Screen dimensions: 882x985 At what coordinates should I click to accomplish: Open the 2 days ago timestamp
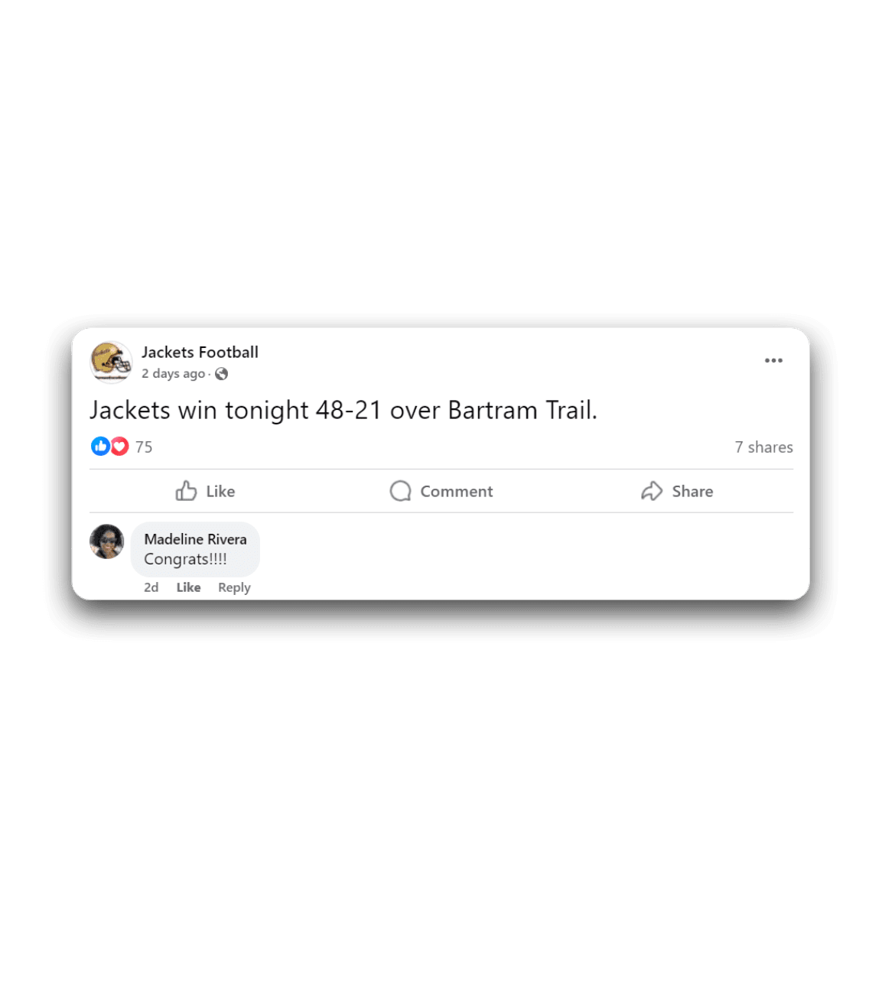click(173, 374)
